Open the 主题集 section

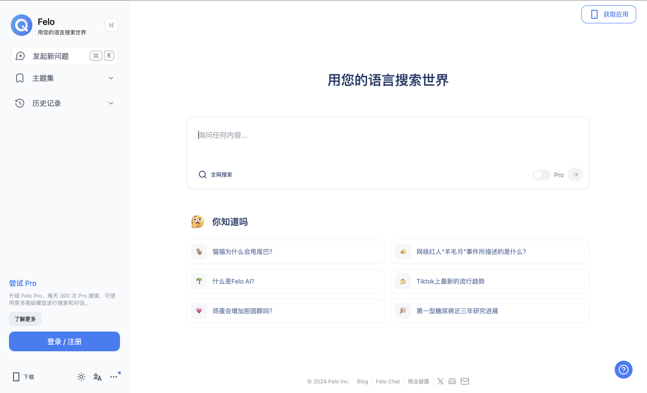click(x=64, y=78)
